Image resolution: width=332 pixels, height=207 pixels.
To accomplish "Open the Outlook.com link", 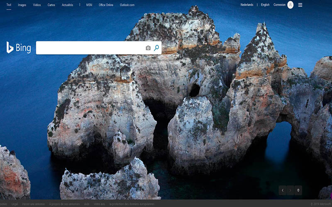I will tap(127, 5).
